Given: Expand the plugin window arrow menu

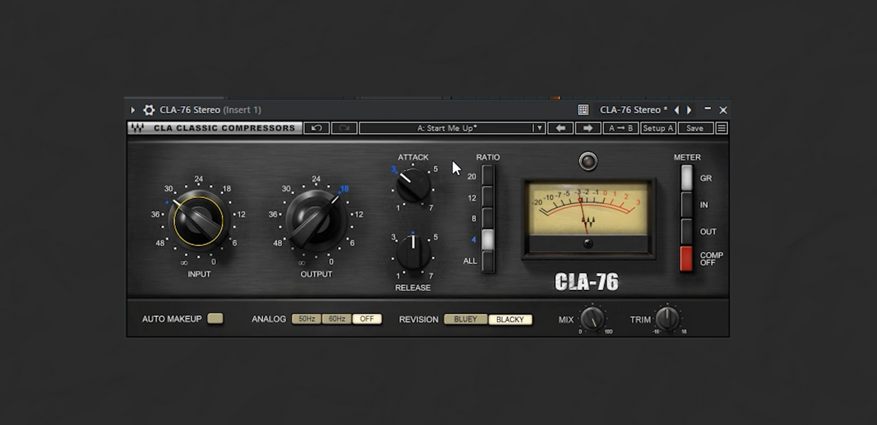Looking at the screenshot, I should coord(133,110).
